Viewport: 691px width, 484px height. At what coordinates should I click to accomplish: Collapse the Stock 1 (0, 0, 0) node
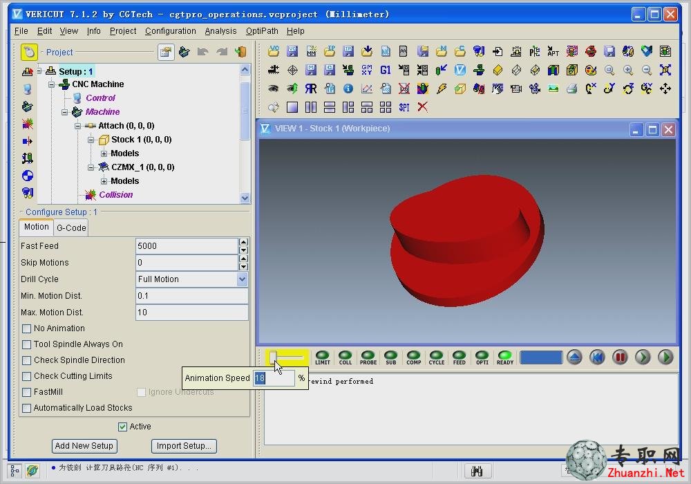click(x=91, y=140)
